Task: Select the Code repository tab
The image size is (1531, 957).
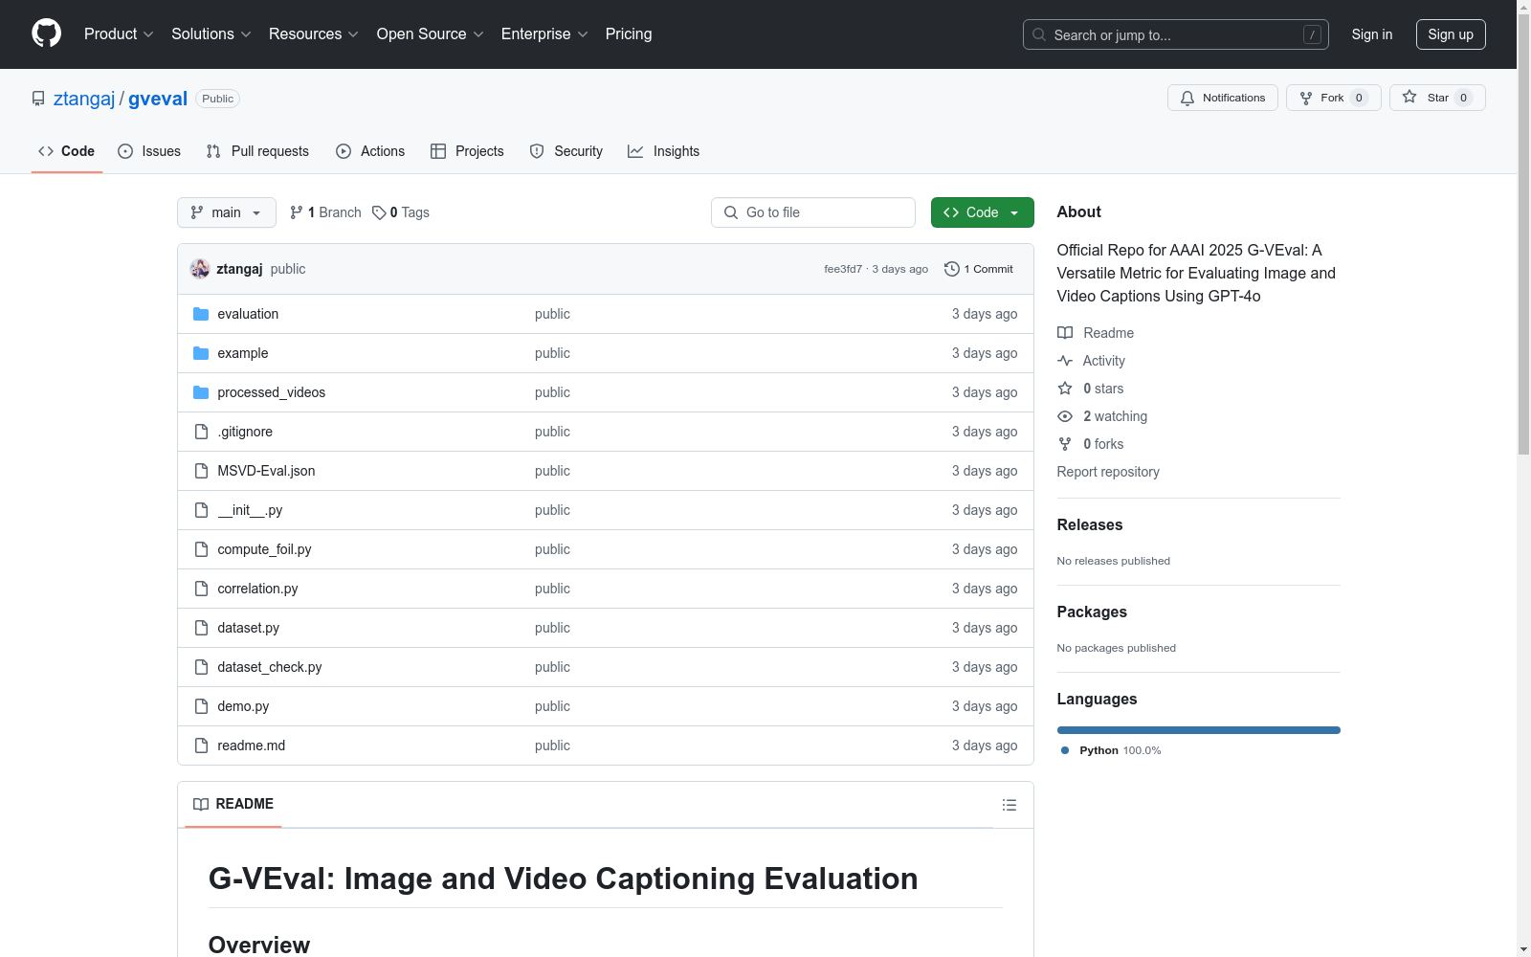Action: (x=67, y=151)
